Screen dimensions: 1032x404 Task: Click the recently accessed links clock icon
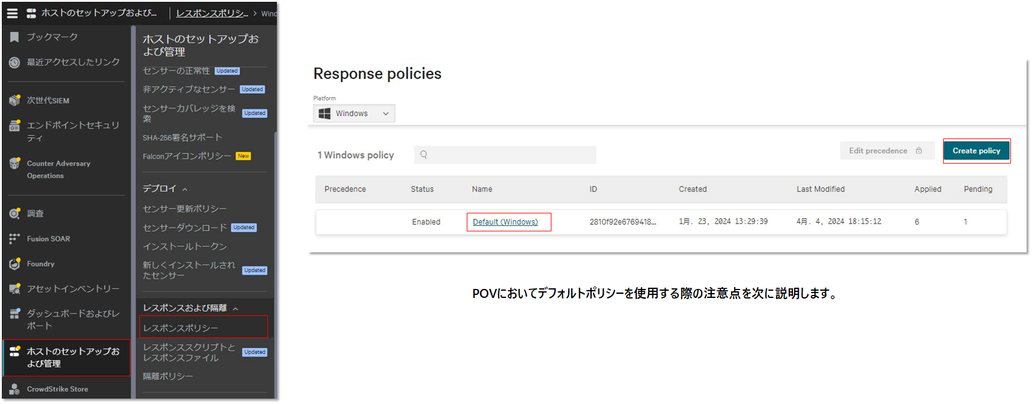(x=14, y=62)
